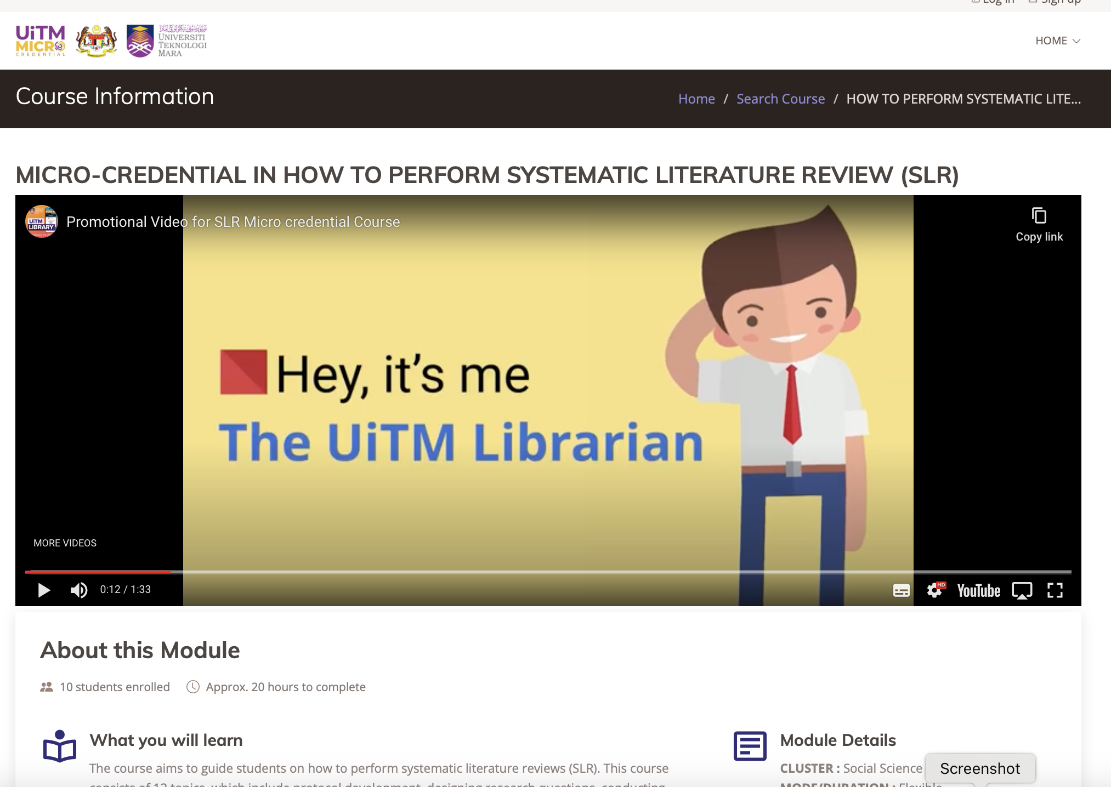The height and width of the screenshot is (787, 1111).
Task: Click the AirPlay cast icon
Action: point(1022,590)
